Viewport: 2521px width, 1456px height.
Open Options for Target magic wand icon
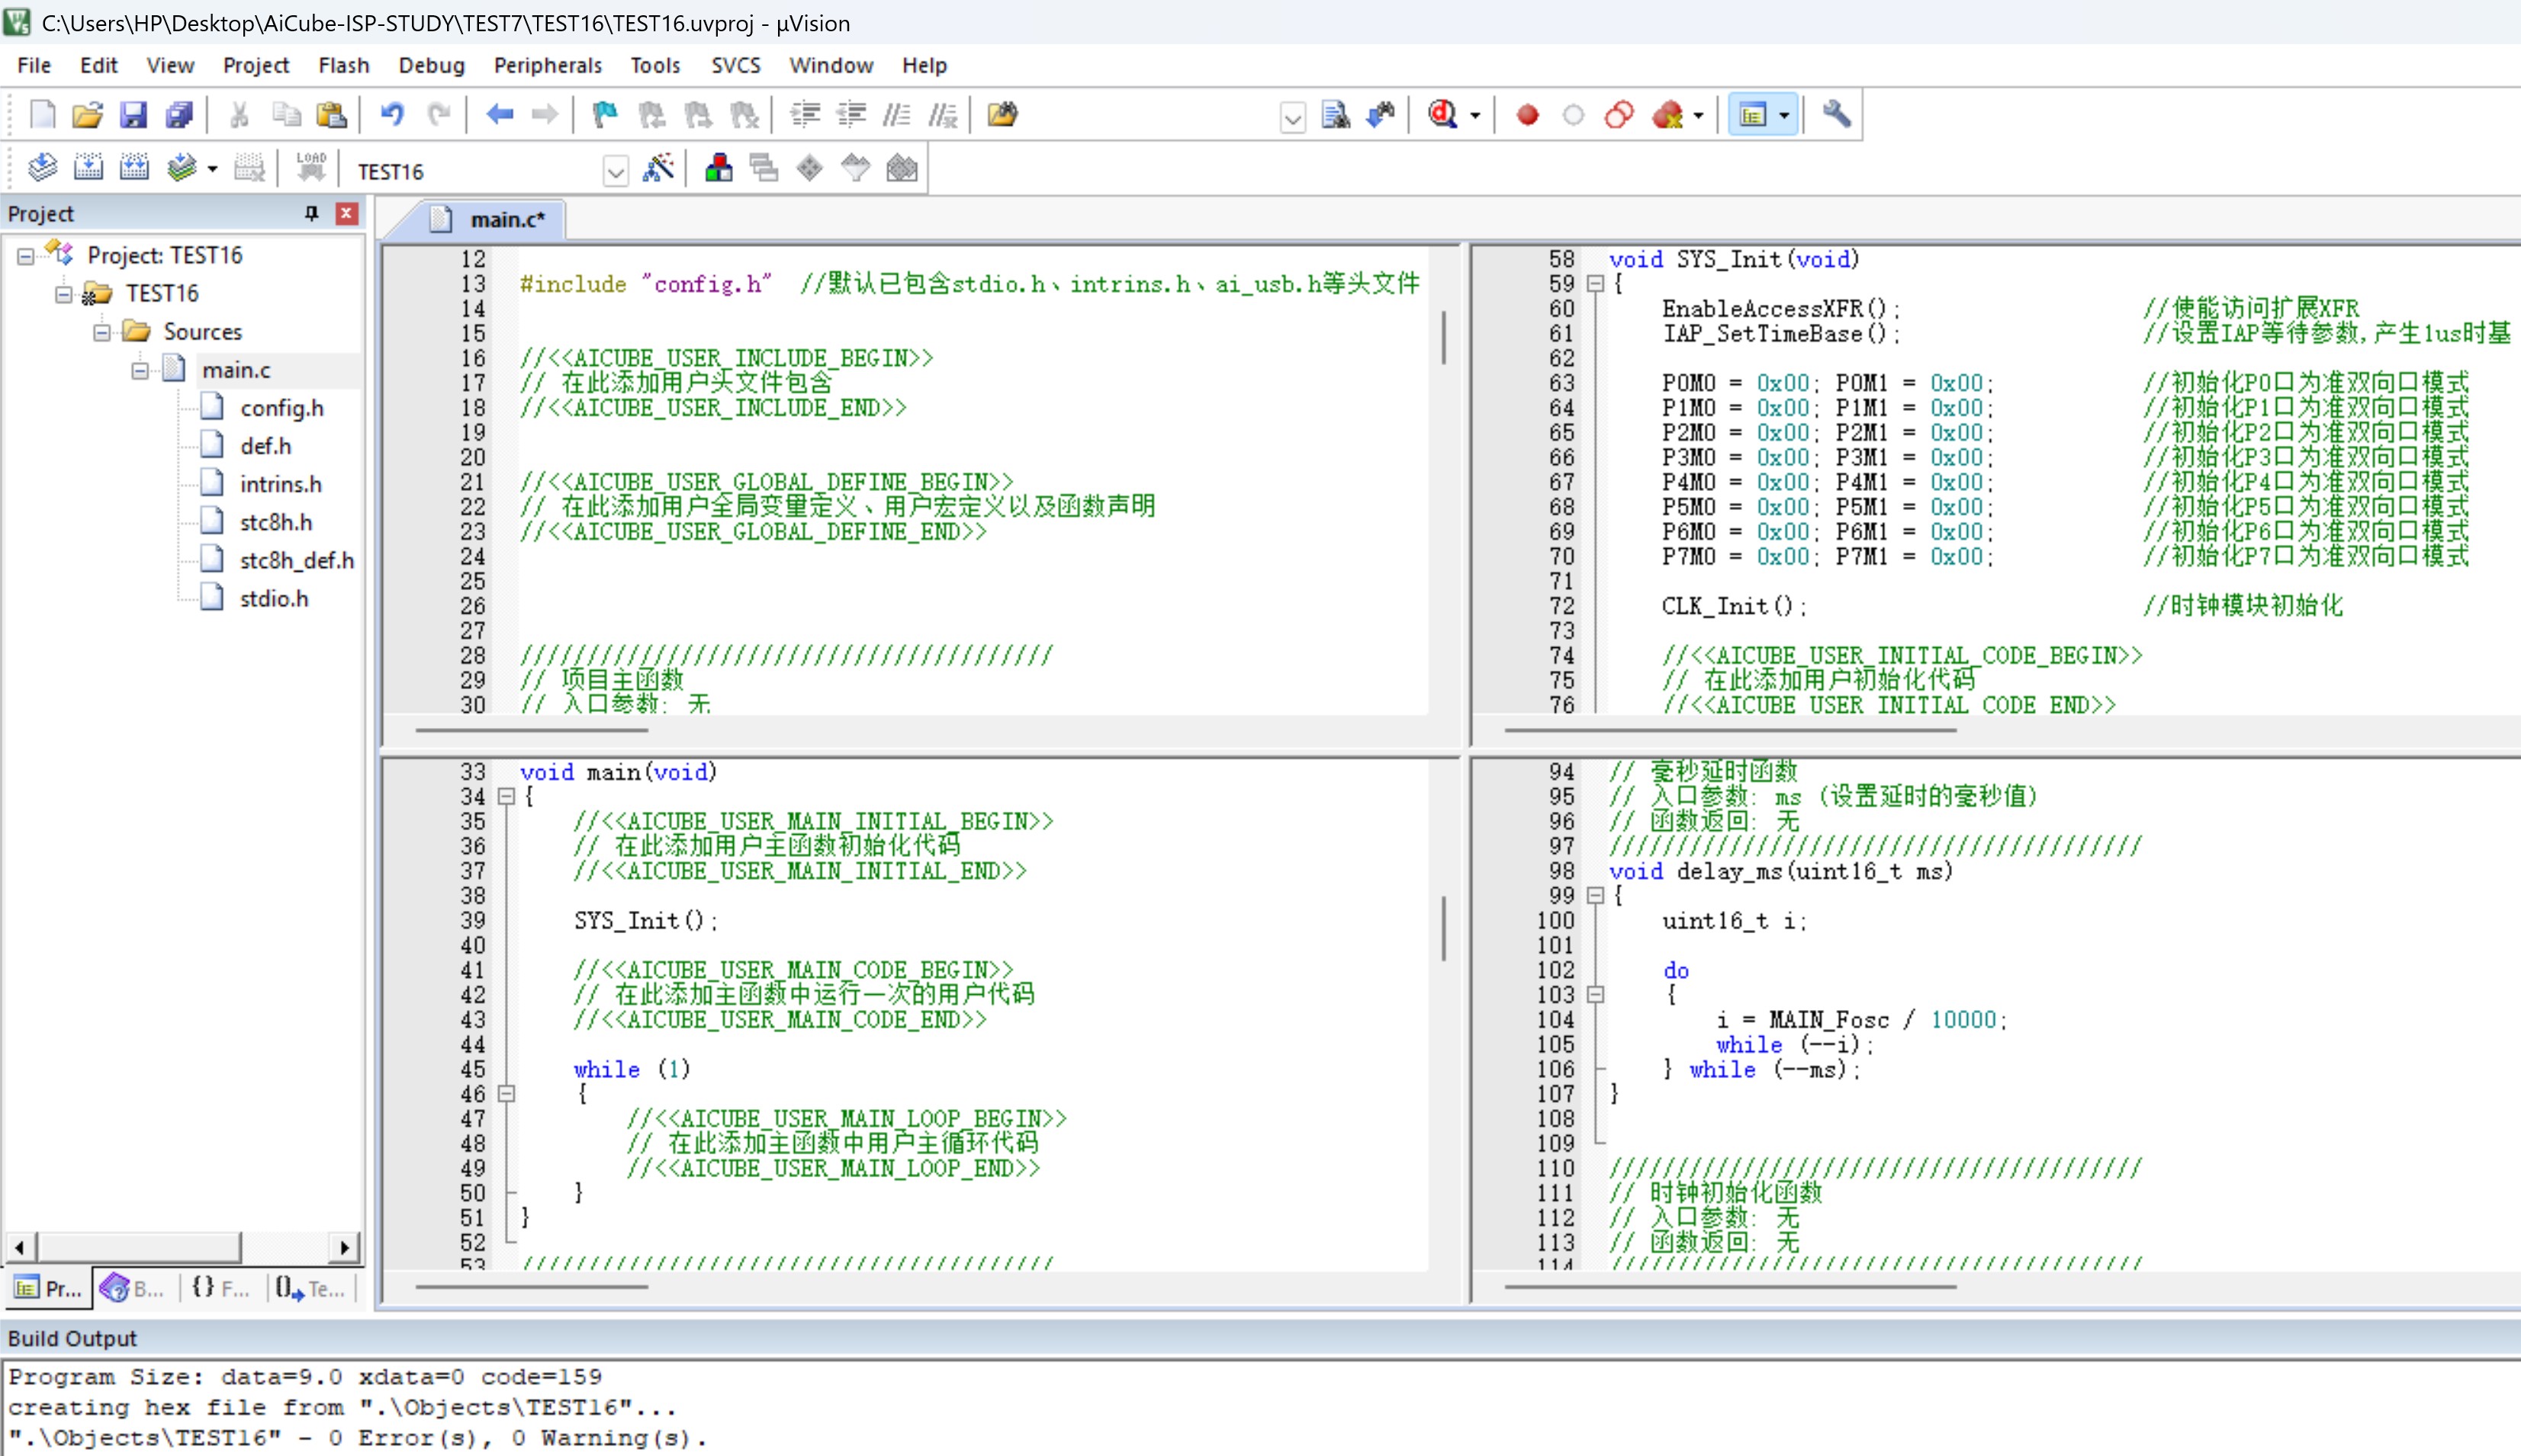pos(658,168)
